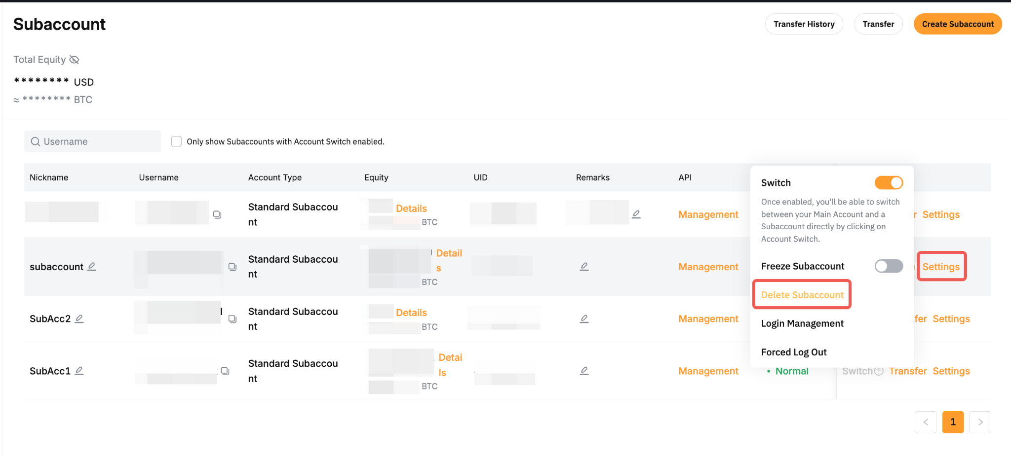Edit remarks for the first subaccount row
Screen dimensions: 1011x455
tap(636, 214)
